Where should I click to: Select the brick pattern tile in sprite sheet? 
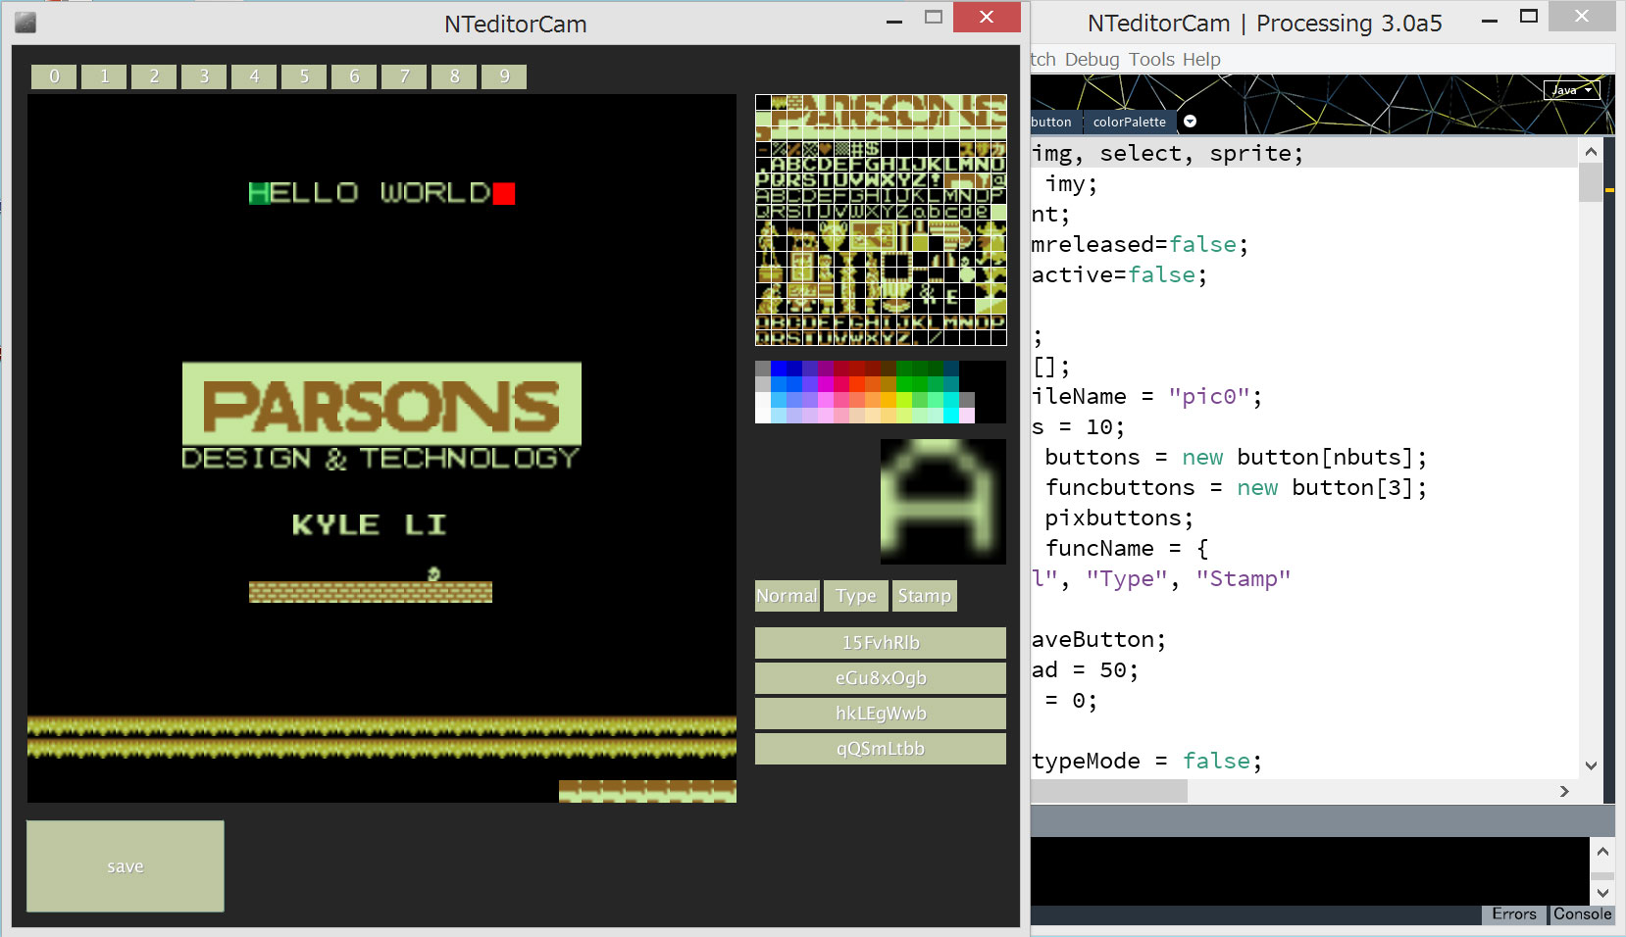[794, 102]
